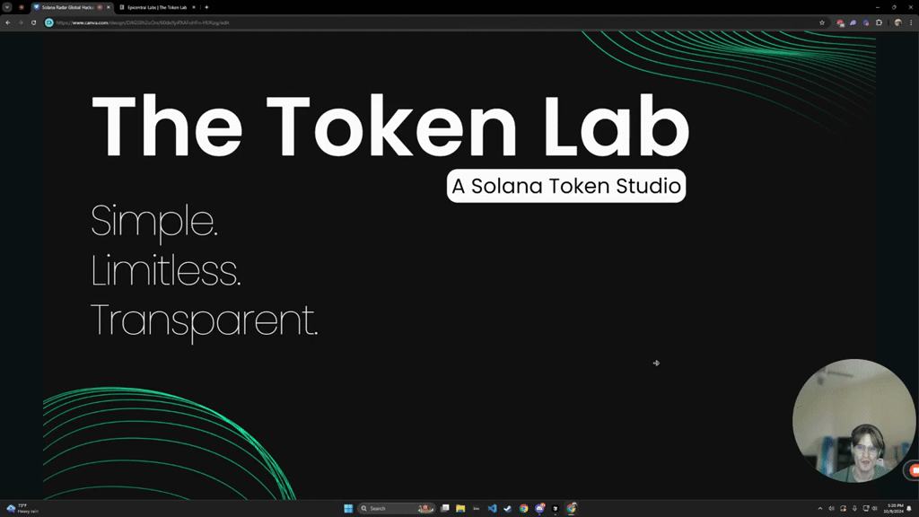Click the 'The Token Lab' title text
The width and height of the screenshot is (919, 517).
(x=390, y=126)
